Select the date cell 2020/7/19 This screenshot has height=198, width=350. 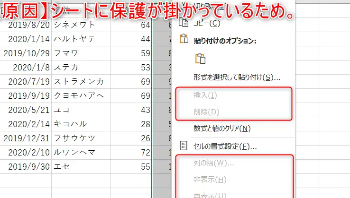28,81
